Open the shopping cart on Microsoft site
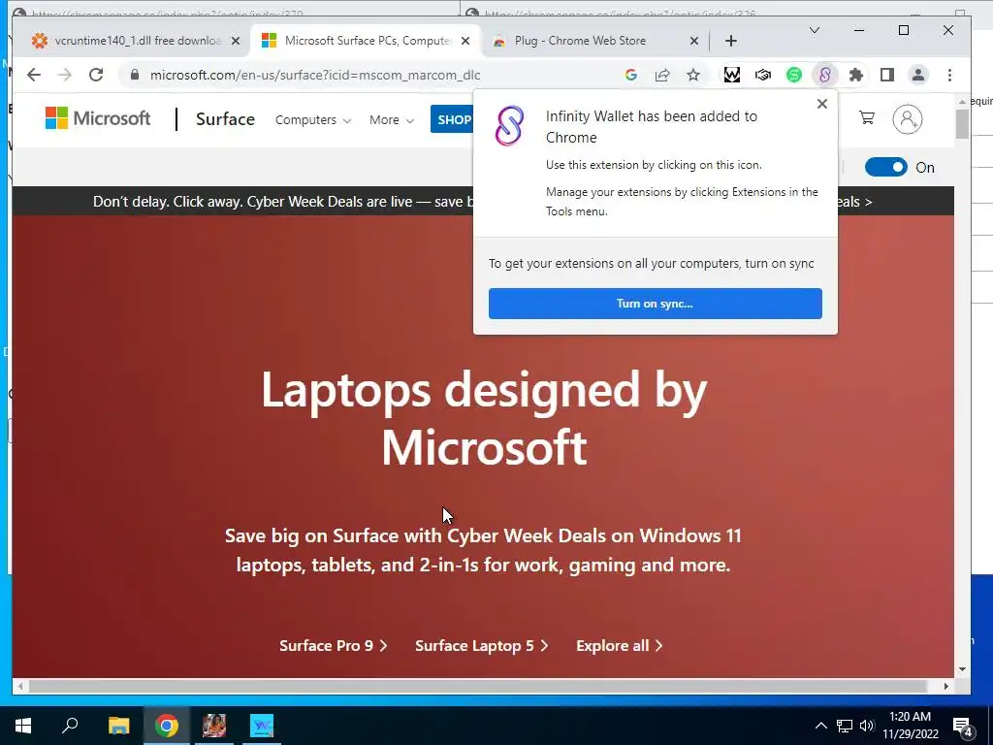Screen dimensions: 993x745 pos(866,117)
